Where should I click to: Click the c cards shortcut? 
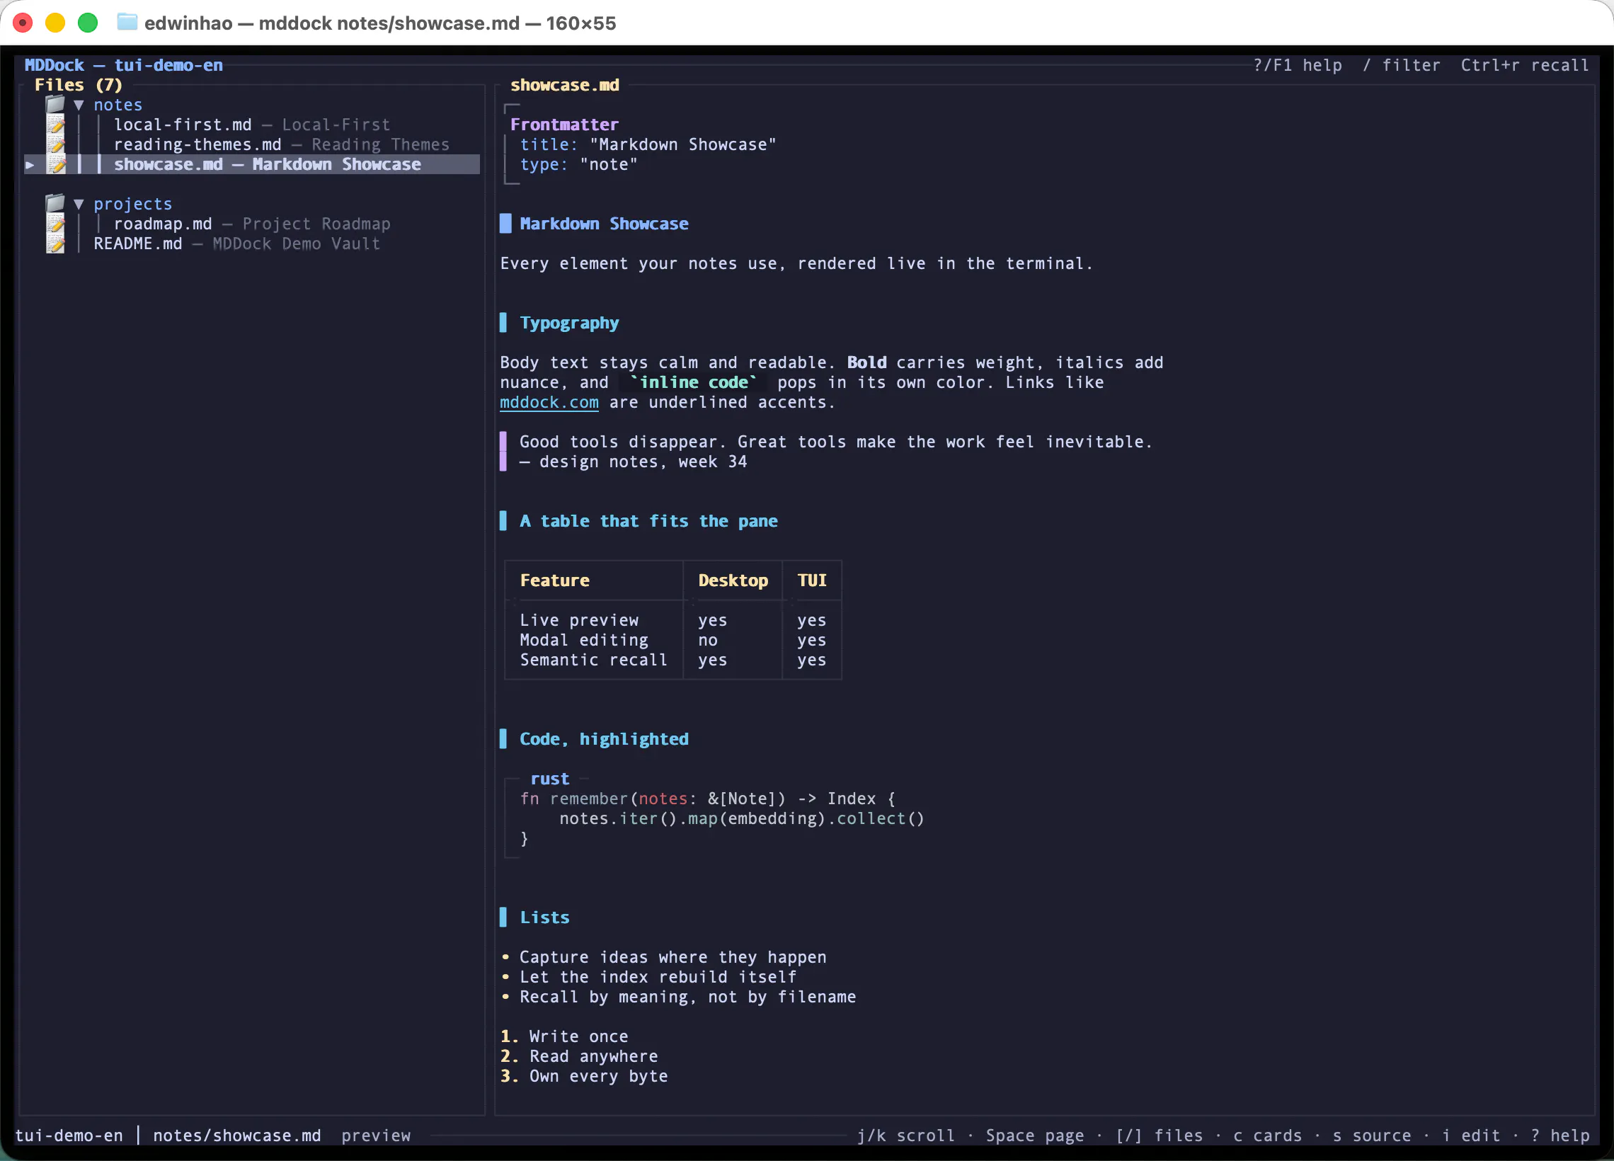[1267, 1136]
